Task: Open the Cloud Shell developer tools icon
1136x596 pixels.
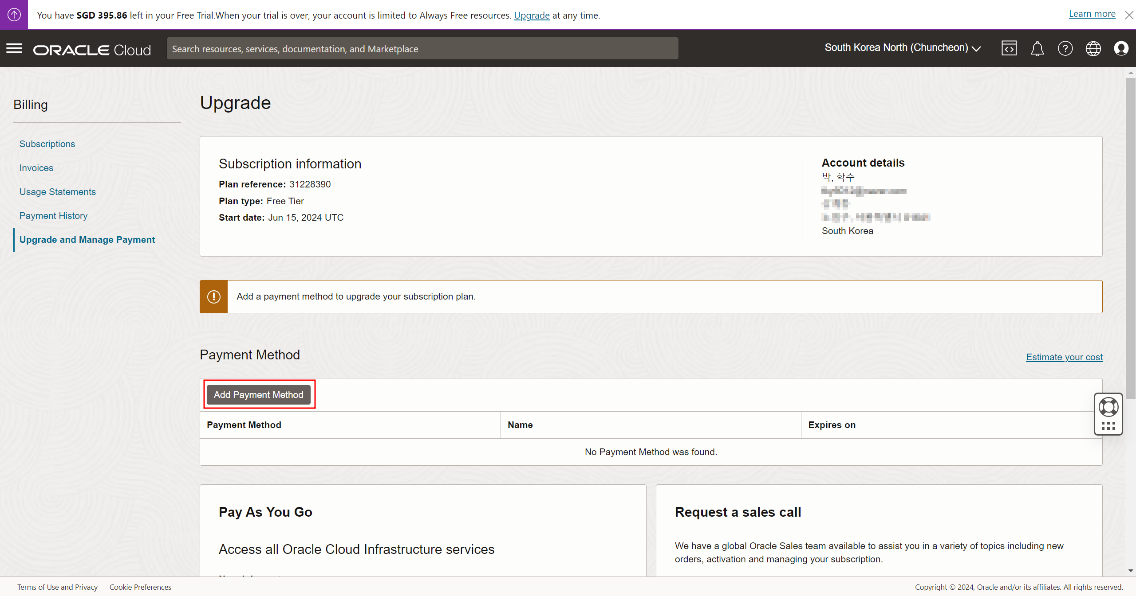Action: (x=1009, y=48)
